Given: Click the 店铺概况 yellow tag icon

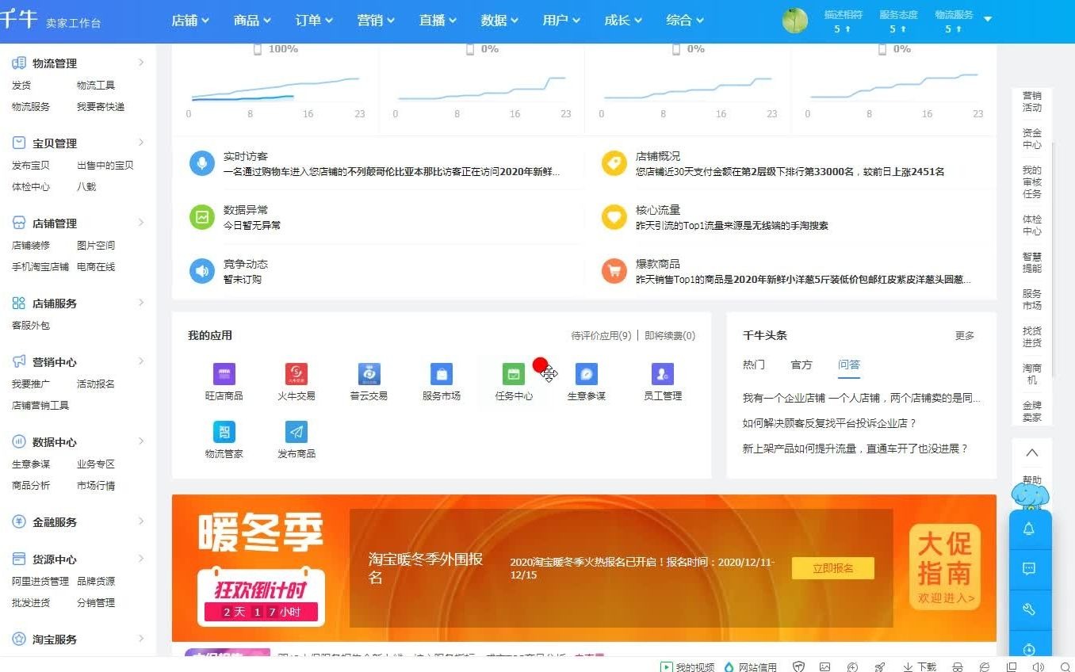Looking at the screenshot, I should coord(614,163).
